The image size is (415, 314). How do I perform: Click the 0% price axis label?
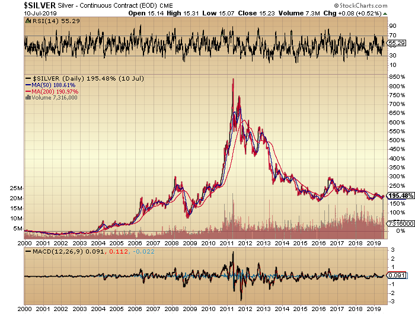(x=401, y=231)
